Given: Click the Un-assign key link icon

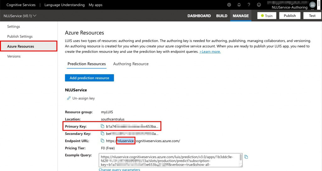Looking at the screenshot, I should [69, 98].
